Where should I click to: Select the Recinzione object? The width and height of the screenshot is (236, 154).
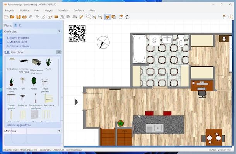(x=49, y=100)
